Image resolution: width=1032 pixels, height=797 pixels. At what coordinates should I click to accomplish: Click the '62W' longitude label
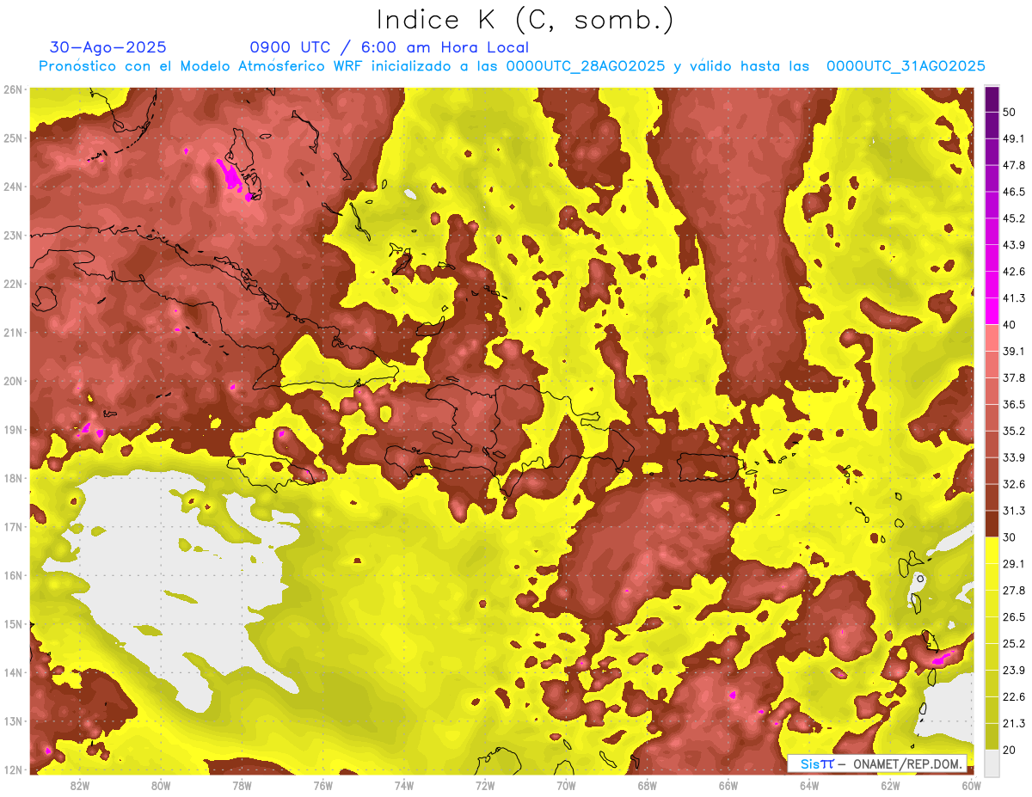click(890, 785)
